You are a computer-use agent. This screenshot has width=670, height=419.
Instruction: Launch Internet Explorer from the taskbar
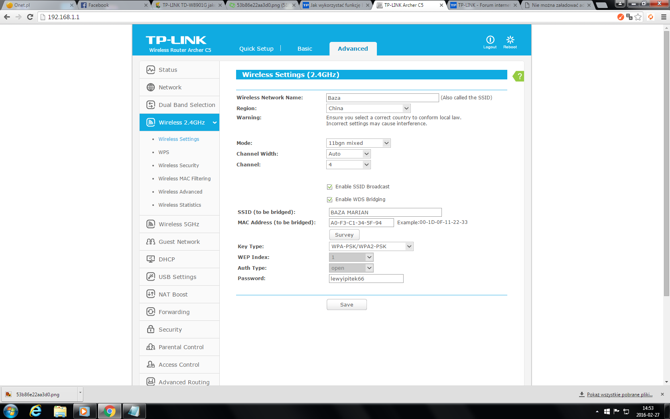click(35, 411)
